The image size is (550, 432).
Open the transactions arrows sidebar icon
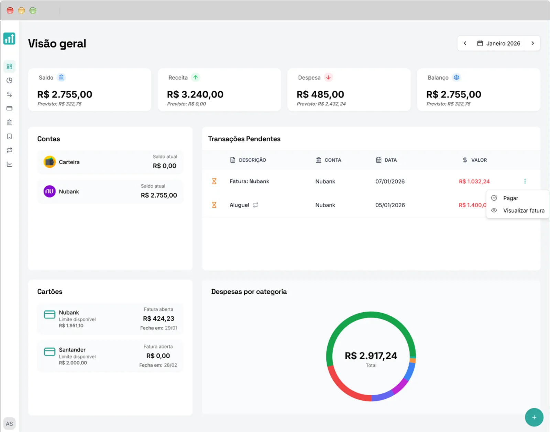(9, 94)
